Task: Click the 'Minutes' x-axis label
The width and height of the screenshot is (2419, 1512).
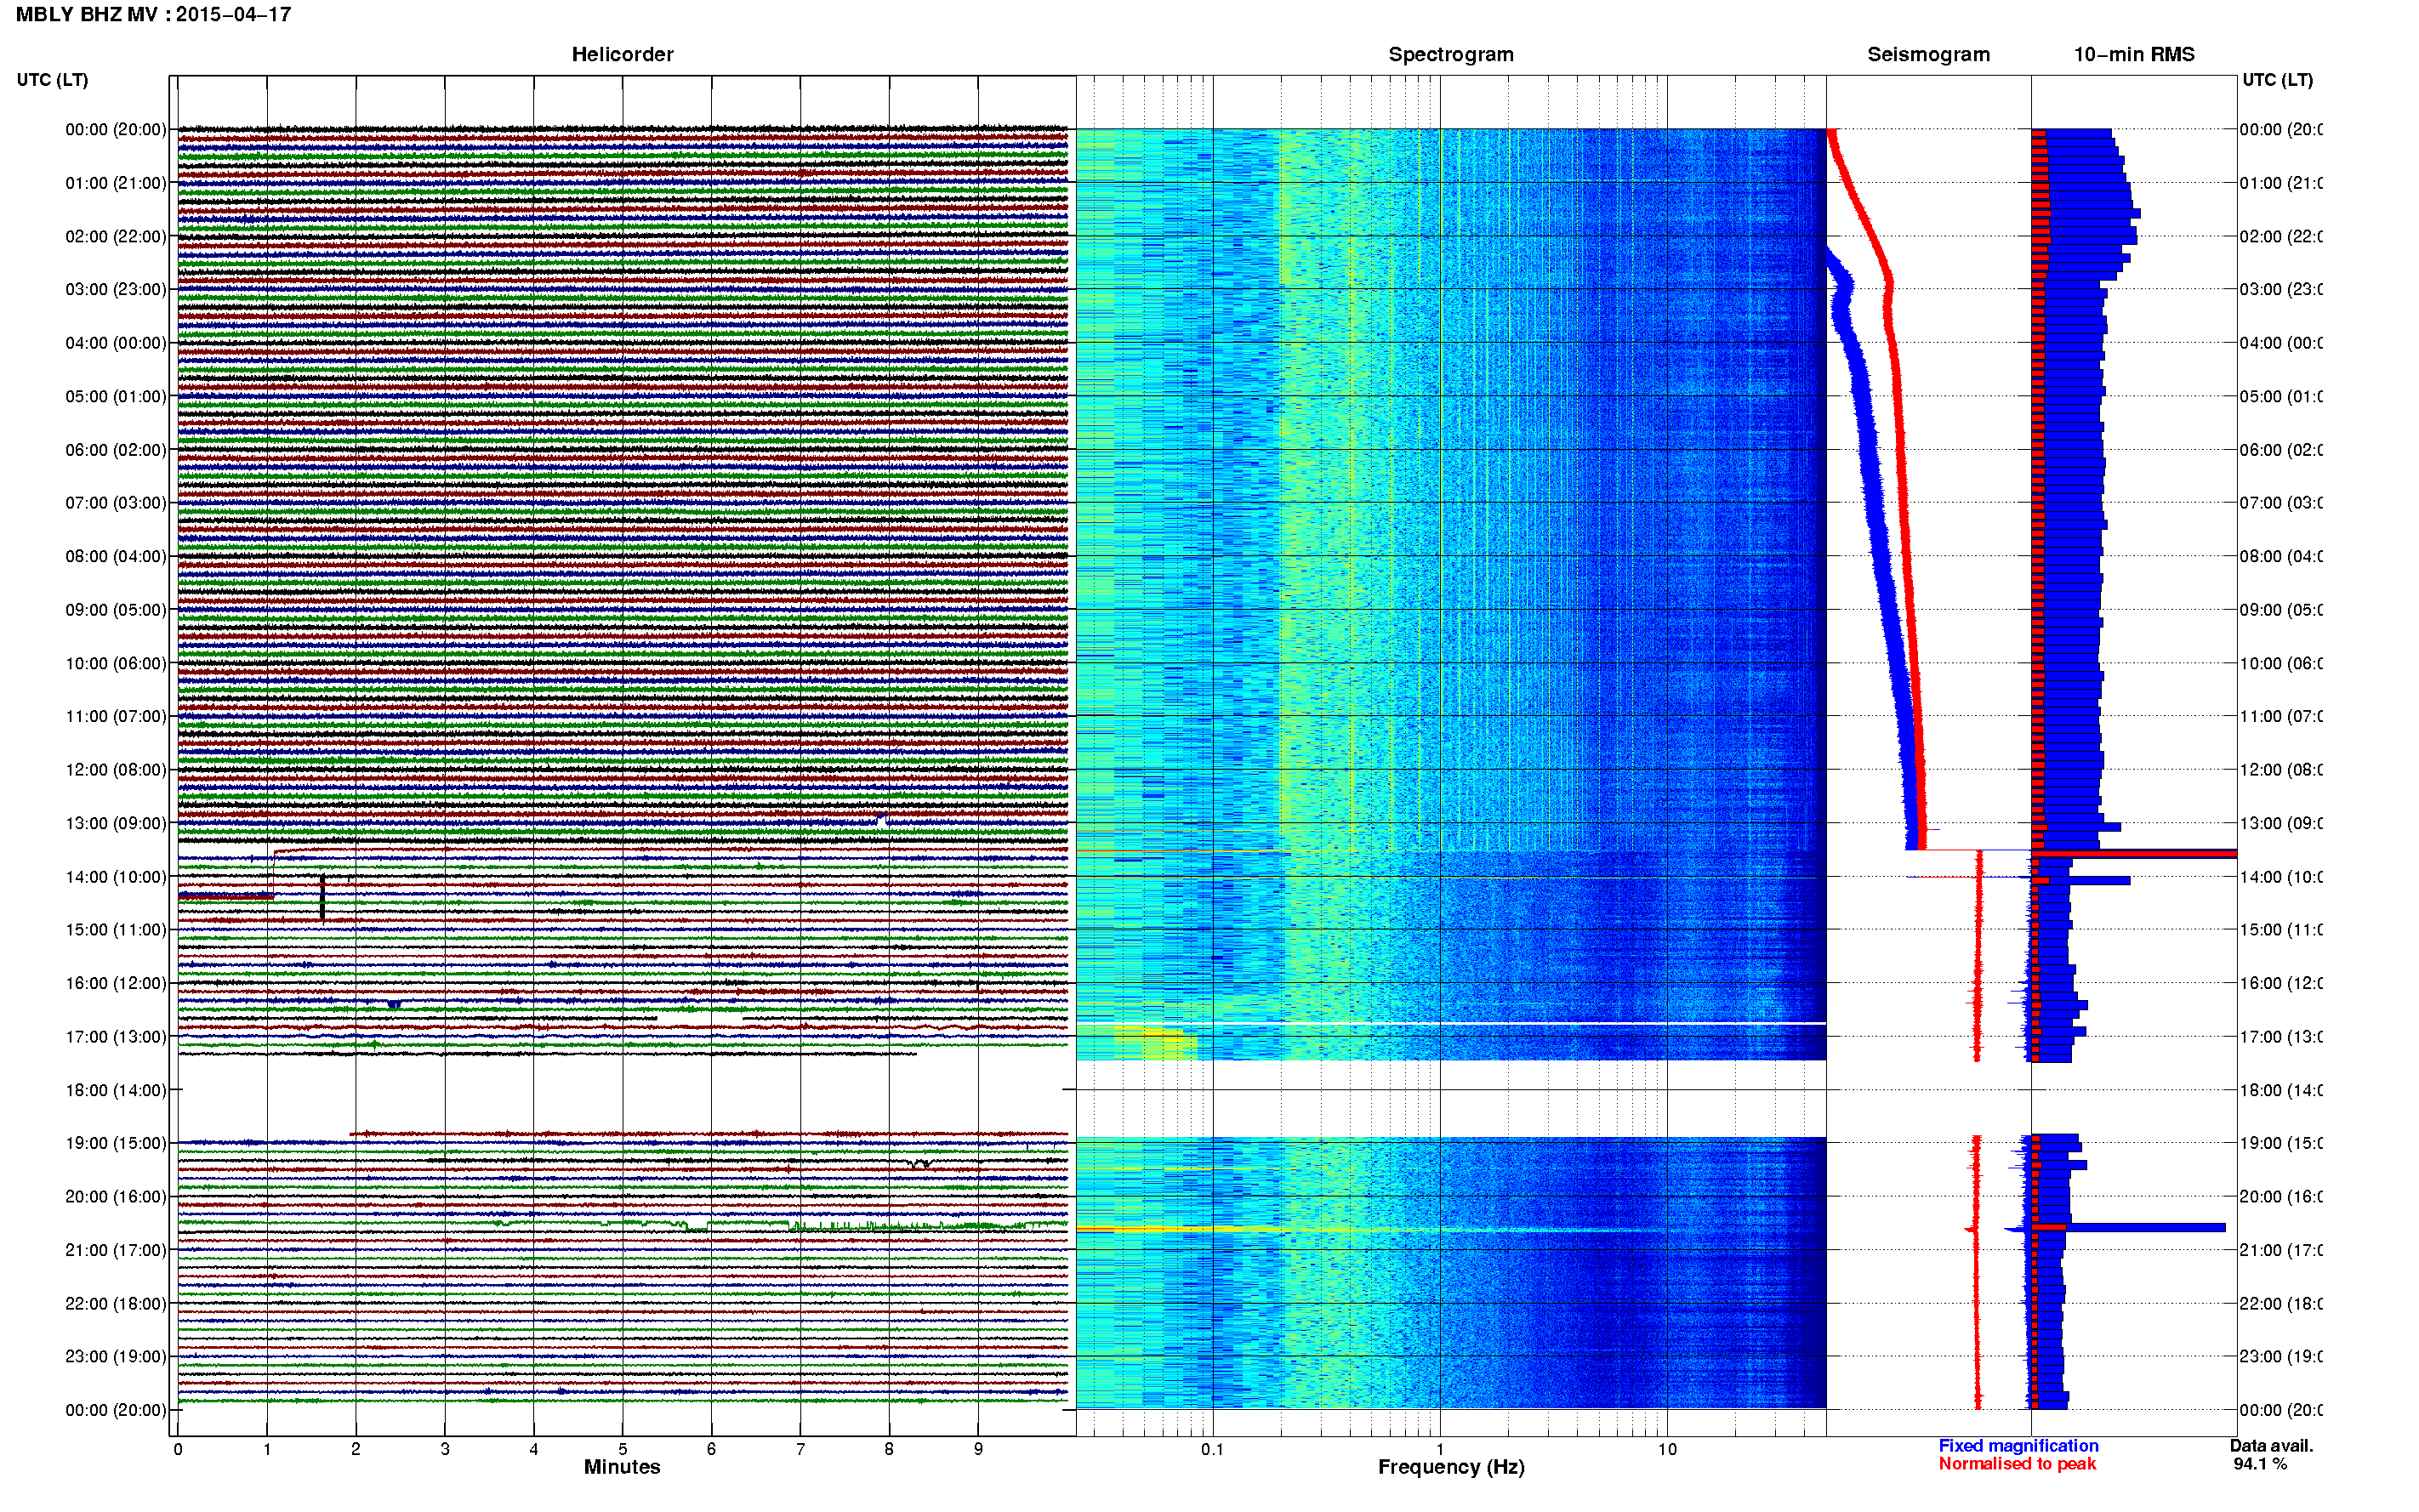Action: pos(622,1467)
